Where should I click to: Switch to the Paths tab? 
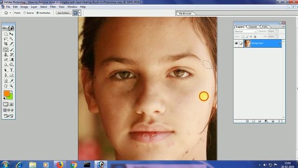coord(264,27)
